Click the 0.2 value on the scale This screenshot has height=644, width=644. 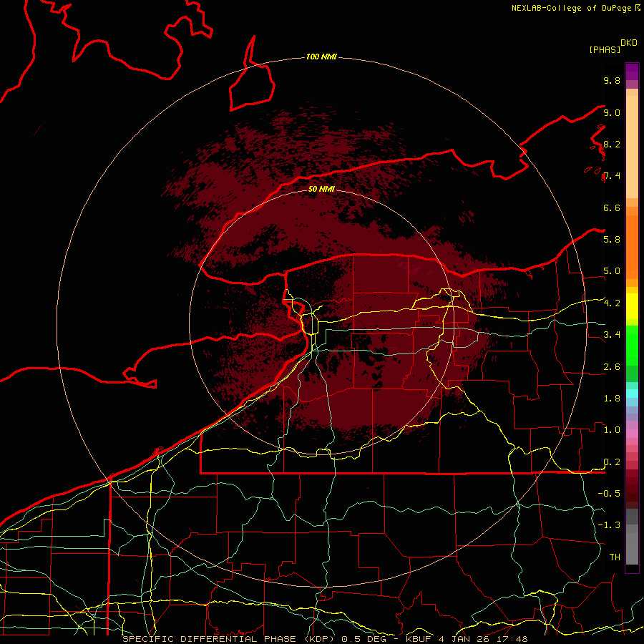coord(612,462)
